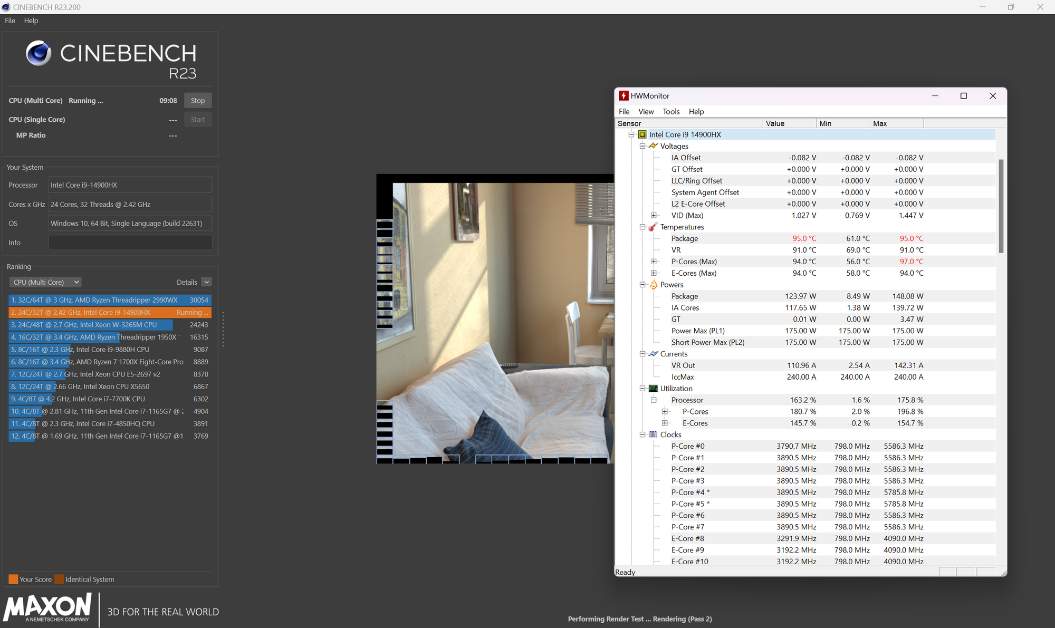The width and height of the screenshot is (1055, 628).
Task: Open HWMonitor File menu
Action: tap(624, 111)
